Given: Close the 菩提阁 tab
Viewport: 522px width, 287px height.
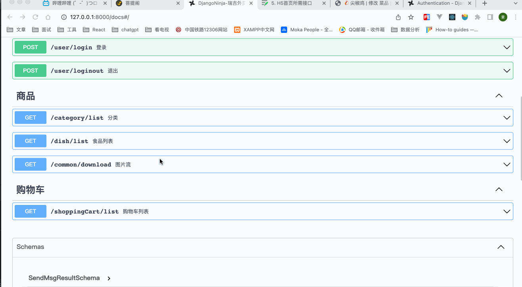Looking at the screenshot, I should coord(177,3).
